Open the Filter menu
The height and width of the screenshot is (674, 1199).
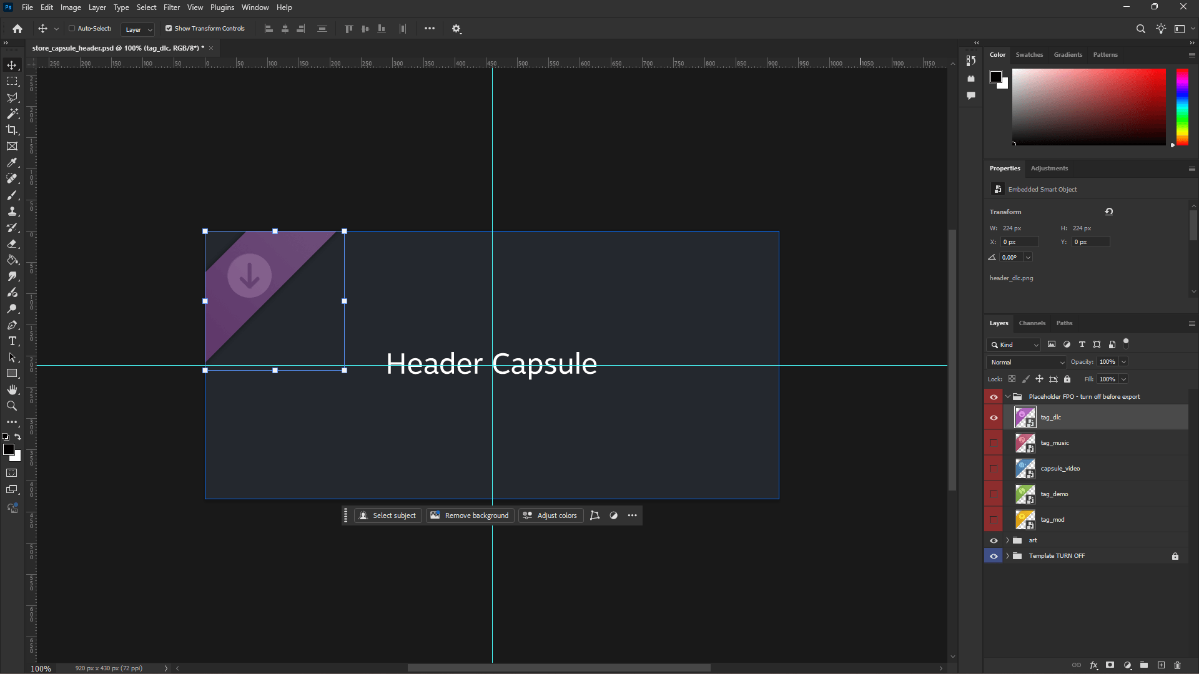point(171,7)
